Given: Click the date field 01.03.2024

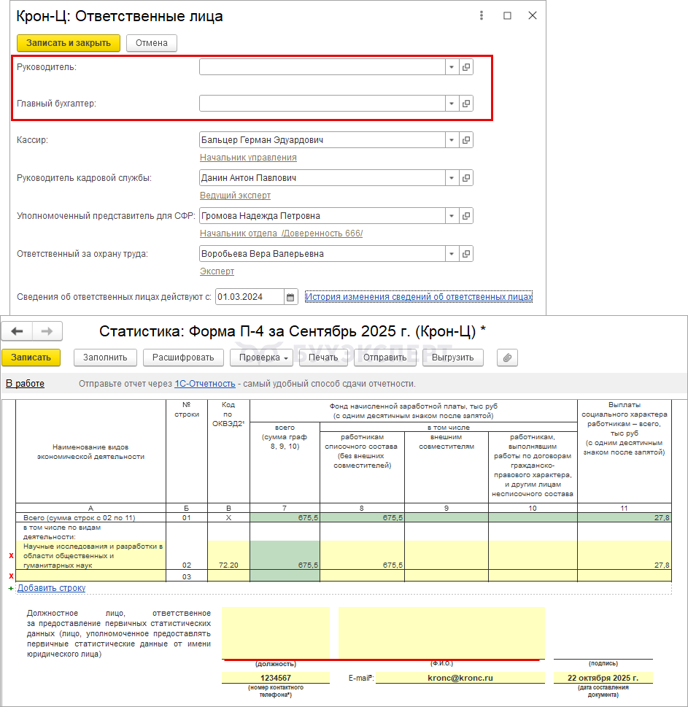Looking at the screenshot, I should 250,297.
